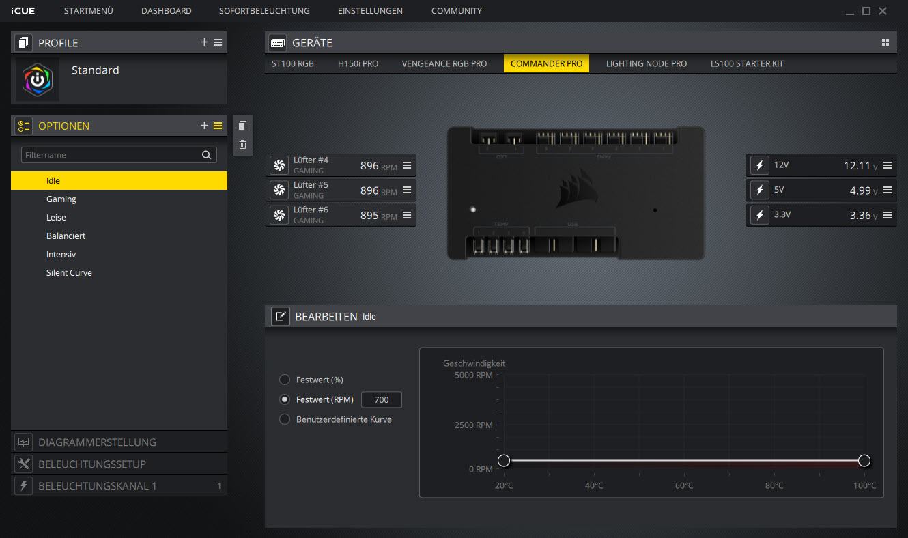Expand the BELEUCHTUNGSSETUP section
The height and width of the screenshot is (538, 908).
119,464
